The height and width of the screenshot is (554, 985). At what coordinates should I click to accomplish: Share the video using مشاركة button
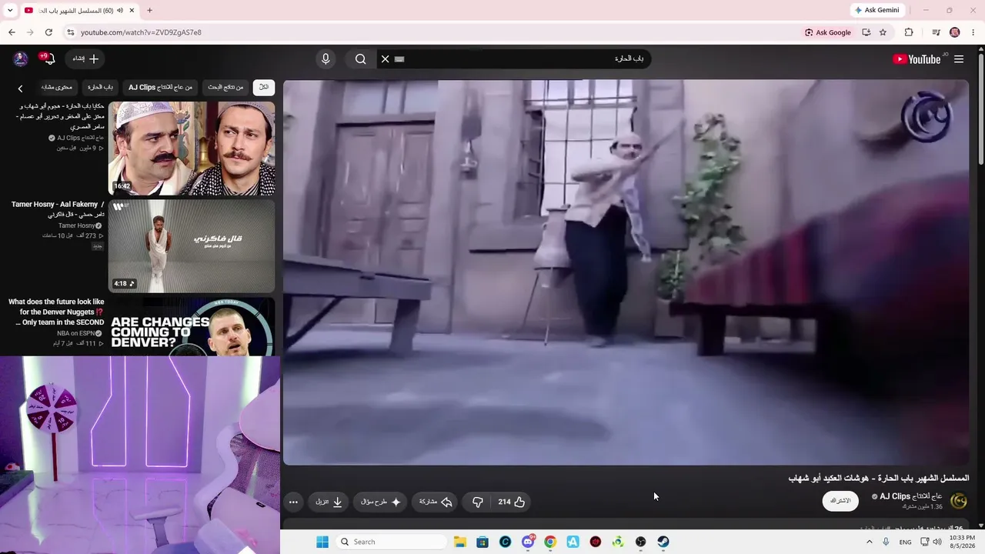coord(435,502)
